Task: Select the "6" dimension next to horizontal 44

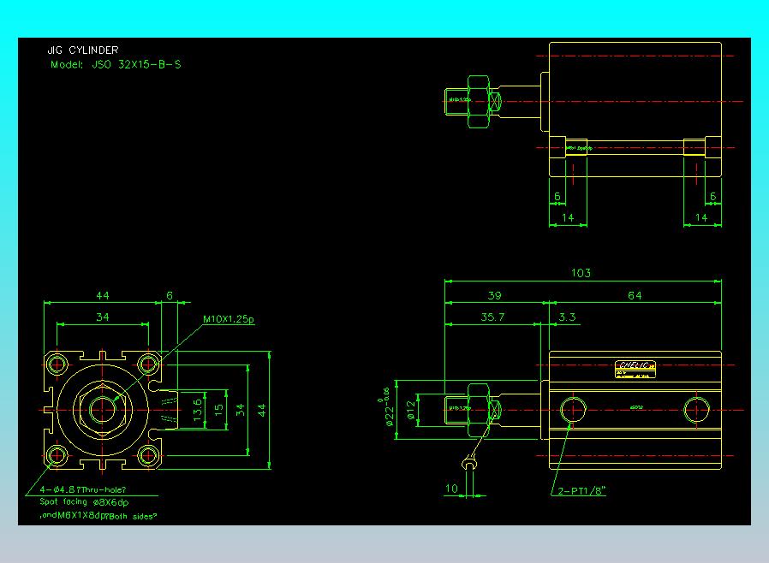Action: click(x=170, y=295)
